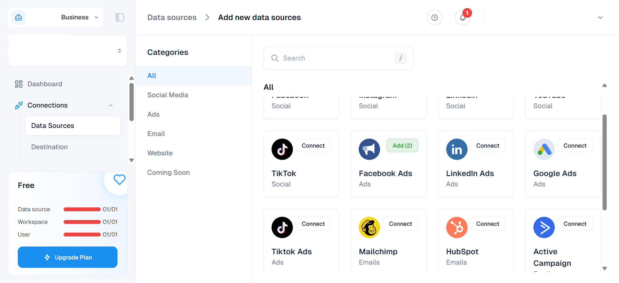Click the LinkedIn Ads logo icon
619x283 pixels.
tap(457, 149)
